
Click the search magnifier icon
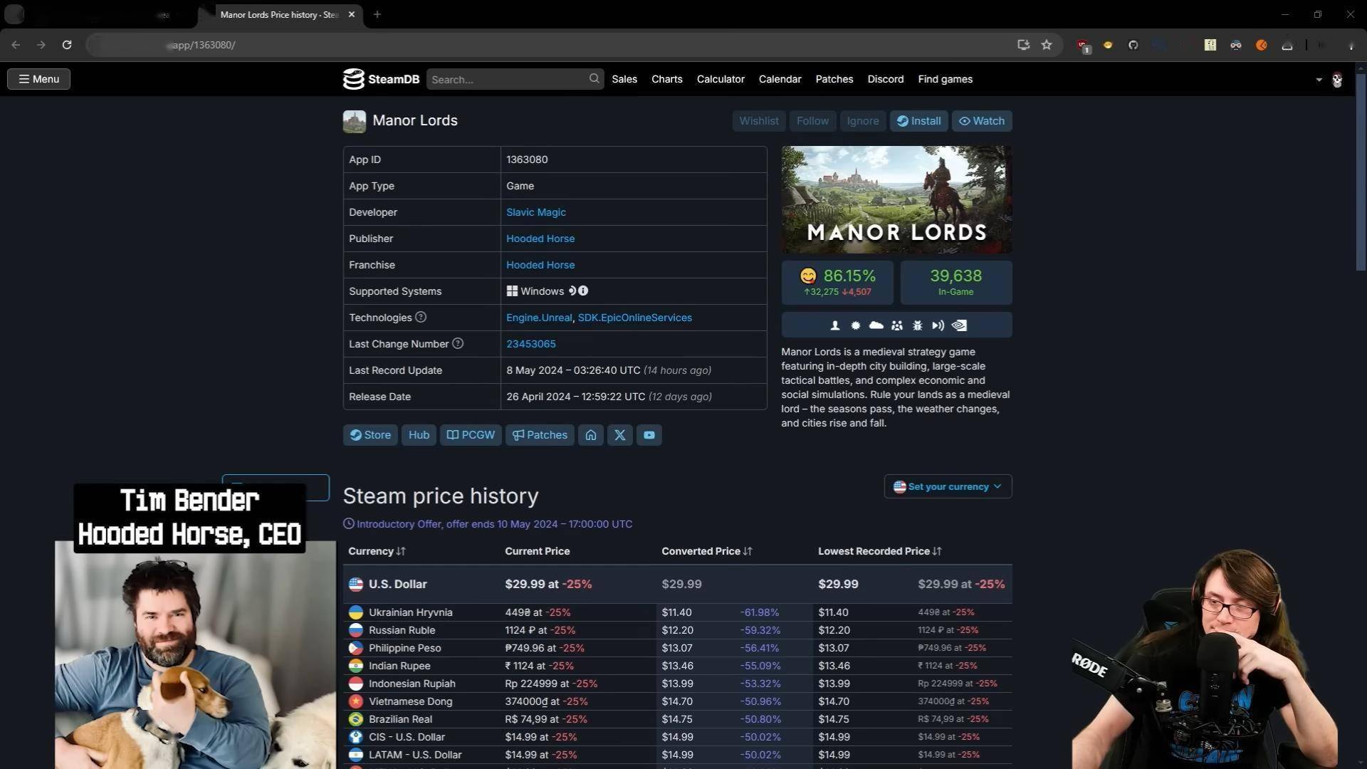tap(594, 79)
